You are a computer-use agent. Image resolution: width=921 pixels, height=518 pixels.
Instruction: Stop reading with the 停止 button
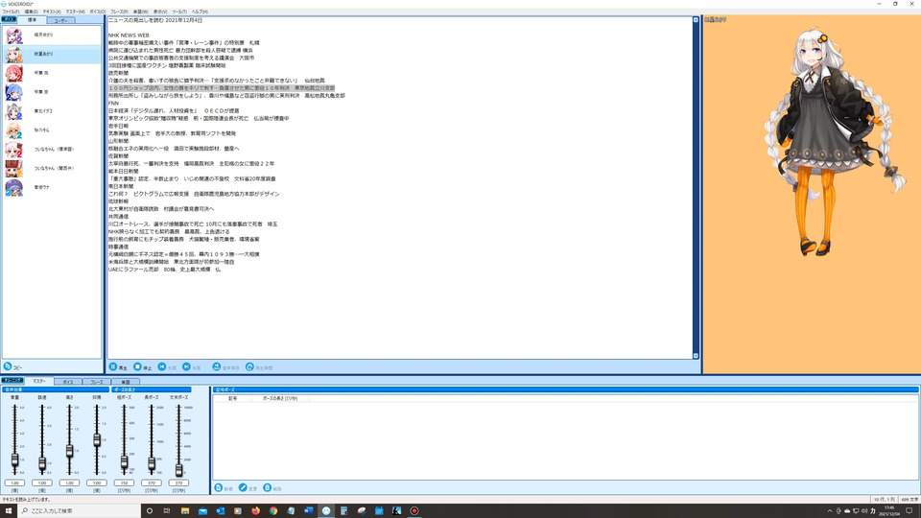coord(143,367)
